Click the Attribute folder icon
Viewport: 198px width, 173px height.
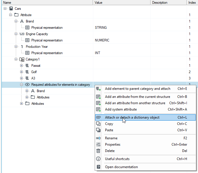click(x=16, y=15)
